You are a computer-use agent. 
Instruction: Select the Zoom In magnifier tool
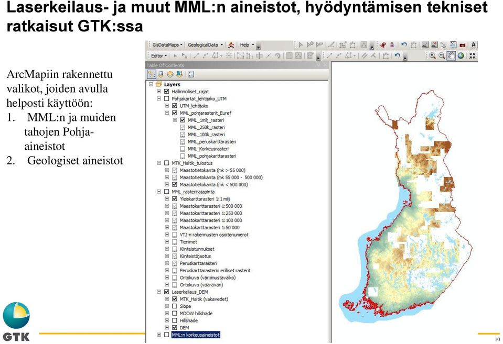[x=432, y=56]
